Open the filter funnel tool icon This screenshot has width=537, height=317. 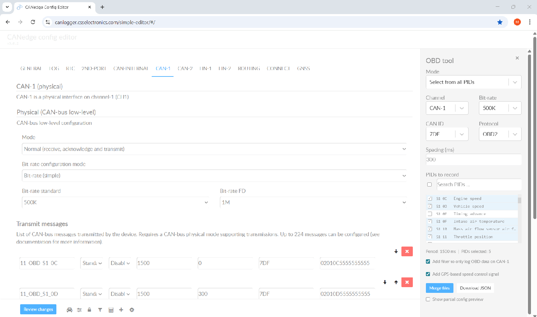tap(100, 310)
